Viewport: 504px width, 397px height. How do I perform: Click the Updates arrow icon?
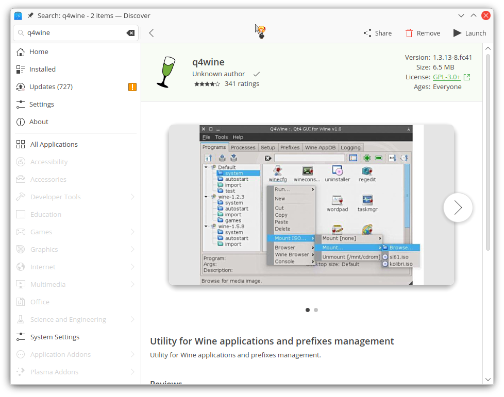[x=21, y=87]
